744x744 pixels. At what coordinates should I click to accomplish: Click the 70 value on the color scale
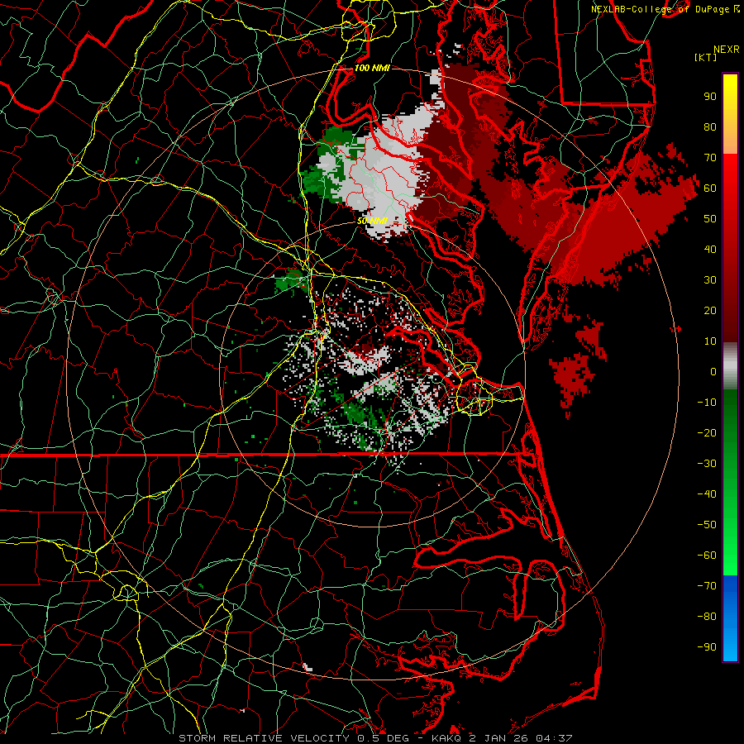tap(710, 158)
